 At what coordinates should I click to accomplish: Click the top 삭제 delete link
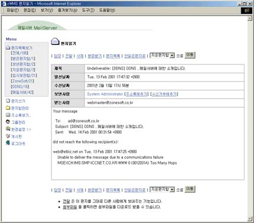(x=80, y=56)
